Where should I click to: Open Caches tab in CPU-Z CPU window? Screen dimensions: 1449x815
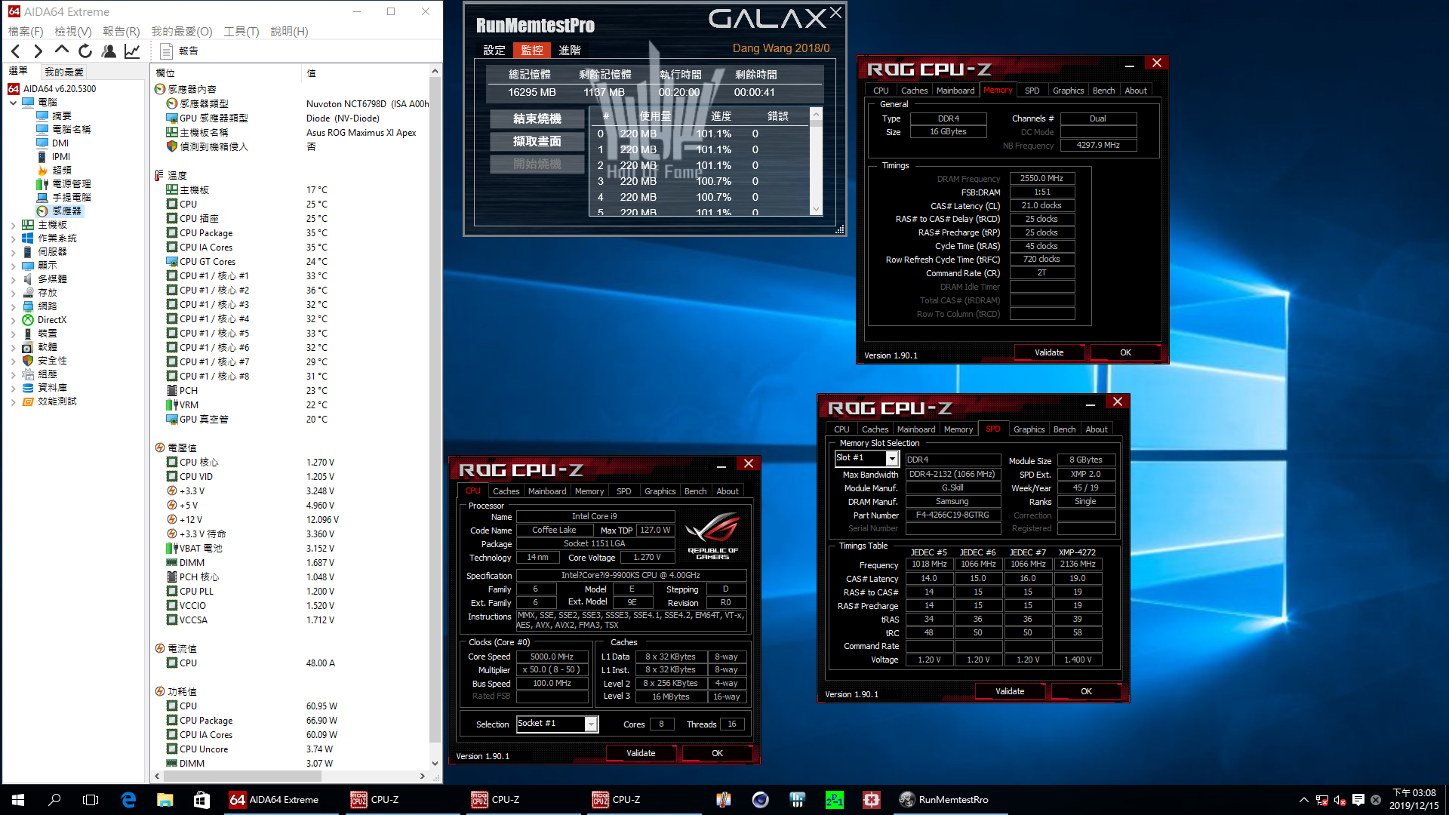click(506, 491)
